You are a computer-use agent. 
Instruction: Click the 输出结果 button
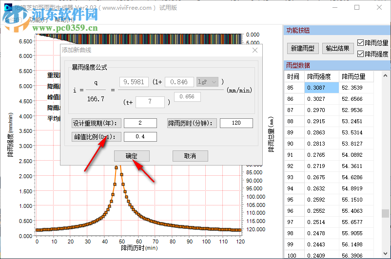pos(338,48)
